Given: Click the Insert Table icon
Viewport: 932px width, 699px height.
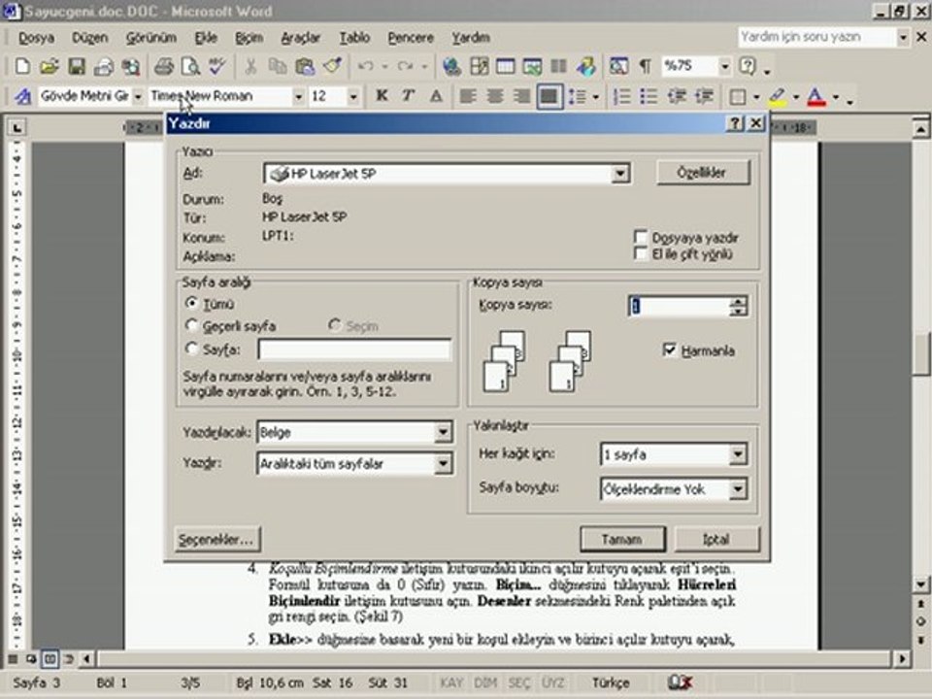Looking at the screenshot, I should (x=505, y=66).
